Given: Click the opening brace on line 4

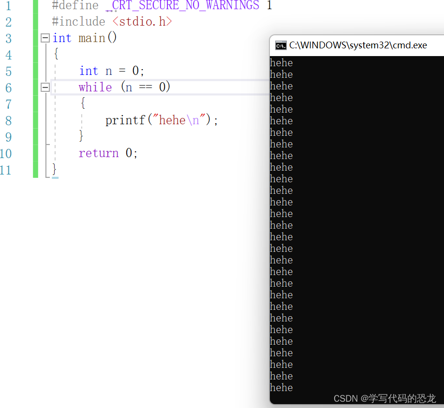Looking at the screenshot, I should coord(56,54).
